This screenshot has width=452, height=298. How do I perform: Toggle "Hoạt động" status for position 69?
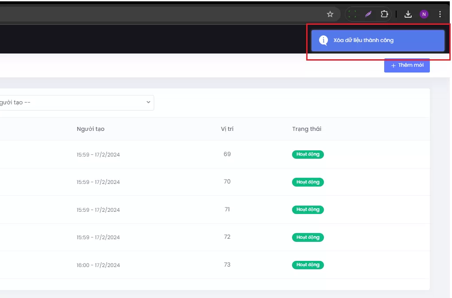pyautogui.click(x=308, y=154)
